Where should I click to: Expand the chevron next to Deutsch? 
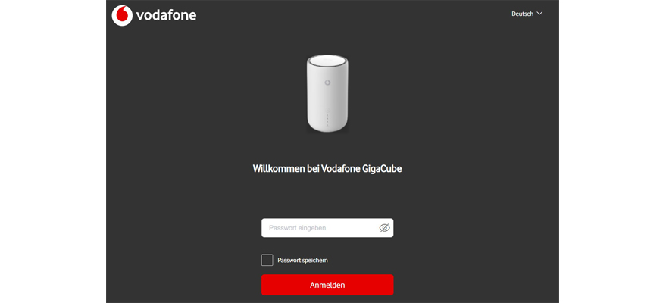(540, 14)
